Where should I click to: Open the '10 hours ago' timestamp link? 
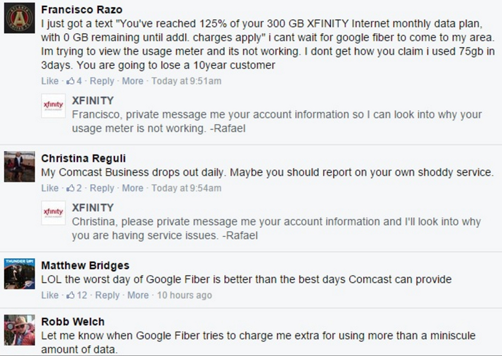[x=184, y=295]
